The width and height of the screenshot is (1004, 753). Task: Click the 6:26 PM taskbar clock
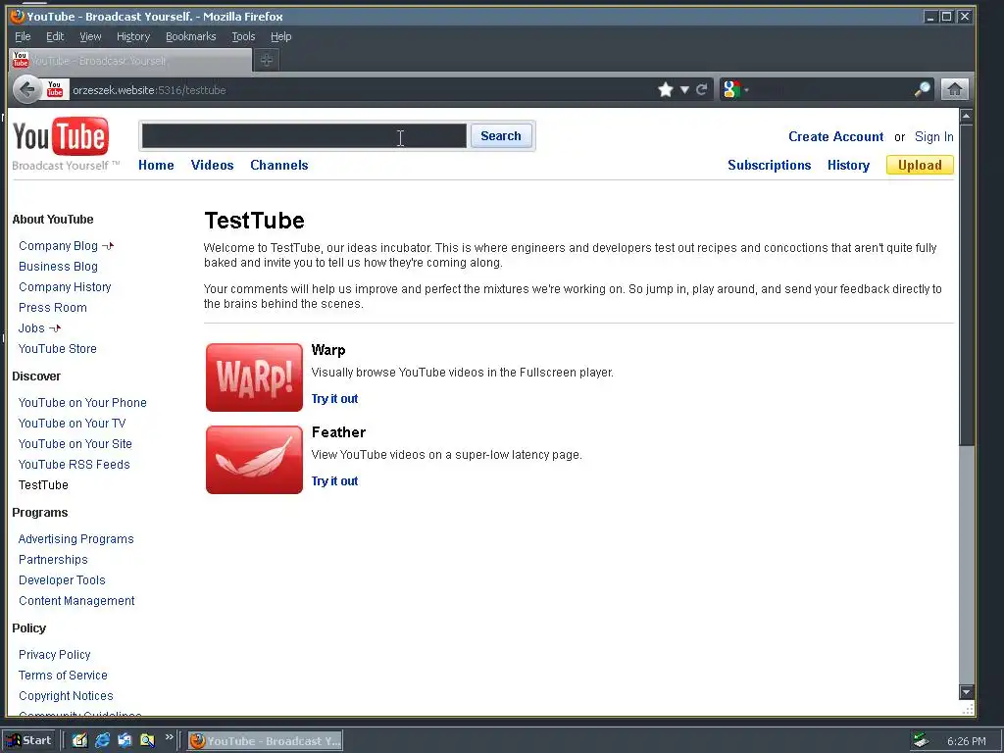pos(966,741)
